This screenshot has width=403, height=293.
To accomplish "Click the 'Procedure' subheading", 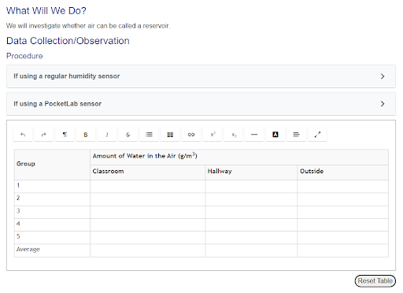I will point(24,56).
